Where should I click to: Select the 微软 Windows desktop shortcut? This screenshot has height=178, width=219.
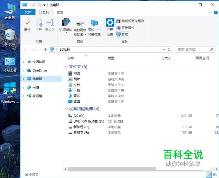coord(10,93)
